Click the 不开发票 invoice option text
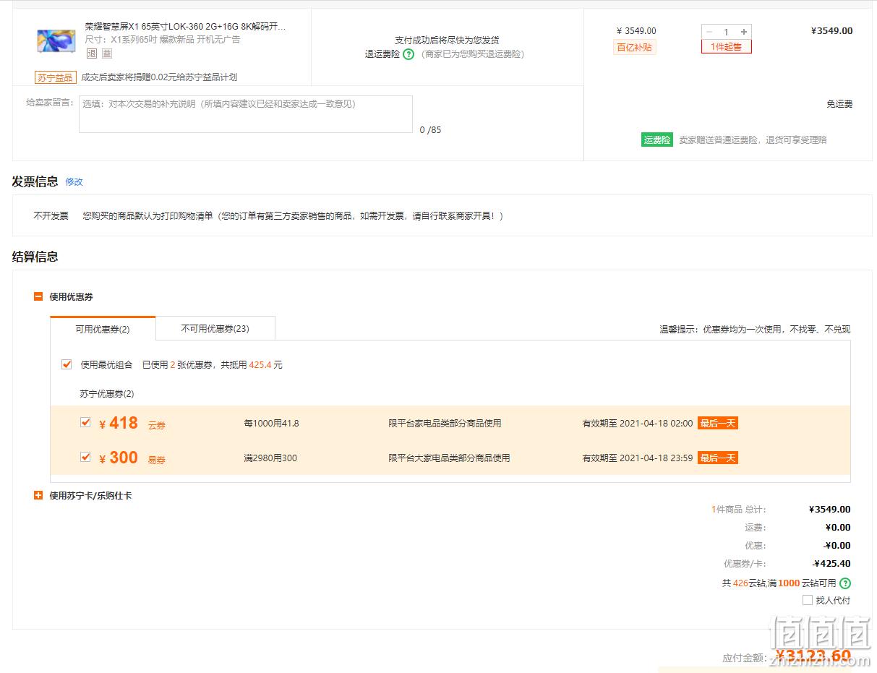 (x=51, y=216)
